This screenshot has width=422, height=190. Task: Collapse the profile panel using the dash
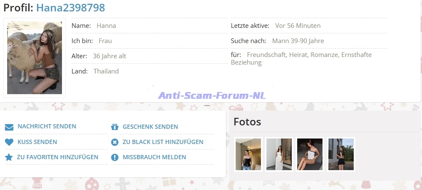(207, 106)
